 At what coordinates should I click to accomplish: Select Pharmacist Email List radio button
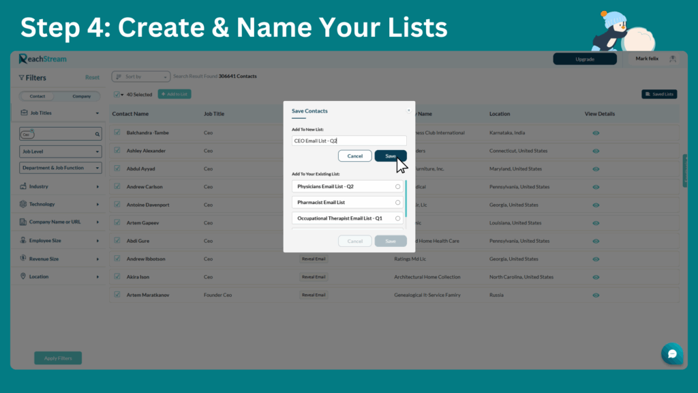(x=397, y=203)
